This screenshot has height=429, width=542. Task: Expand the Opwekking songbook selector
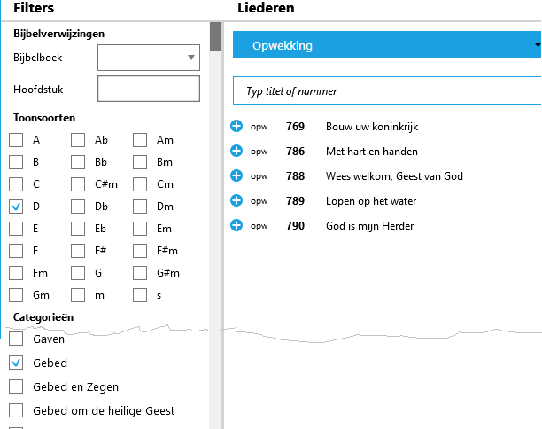tap(387, 45)
